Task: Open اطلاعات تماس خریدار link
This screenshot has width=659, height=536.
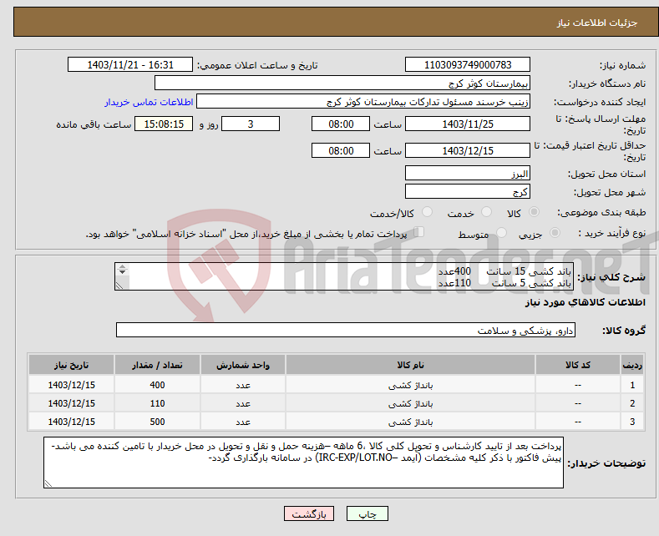Action: (149, 102)
